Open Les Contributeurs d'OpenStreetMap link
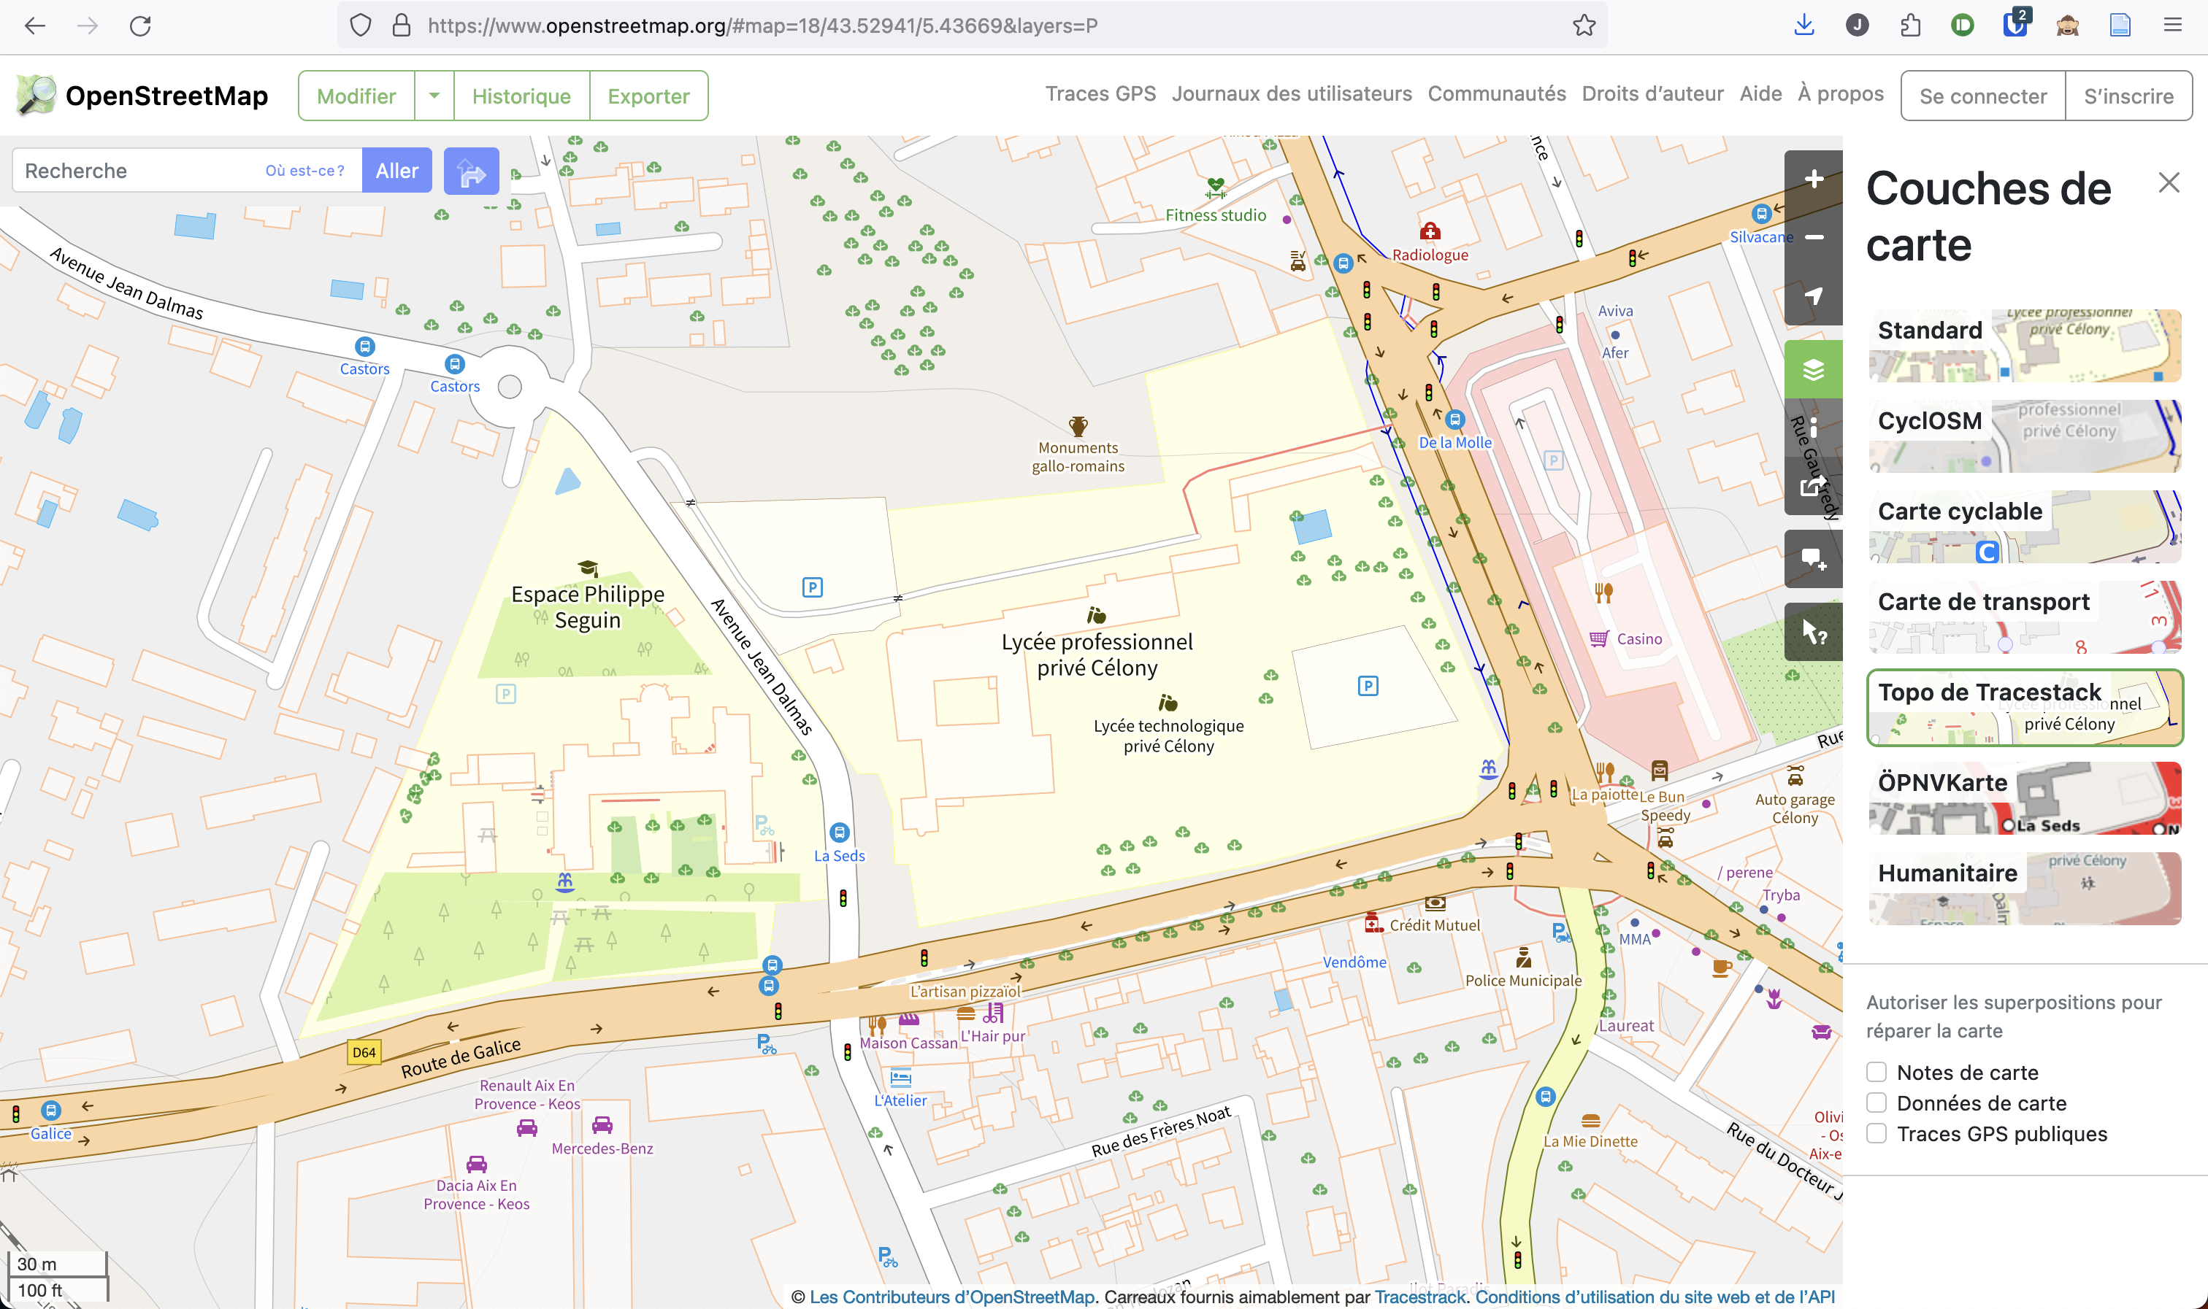Screen dimensions: 2208x1309 [x=952, y=1297]
